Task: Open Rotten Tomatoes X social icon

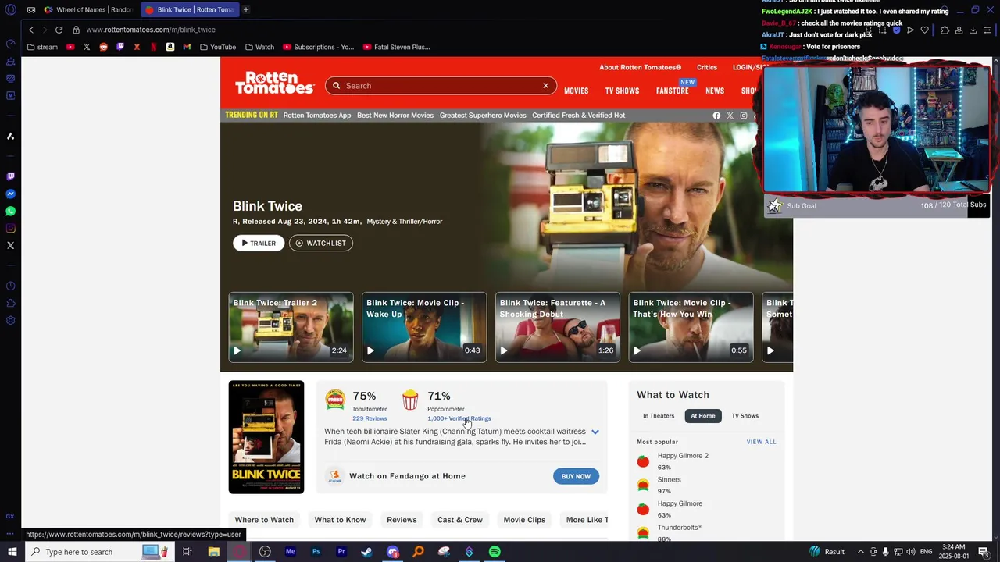Action: [x=730, y=116]
